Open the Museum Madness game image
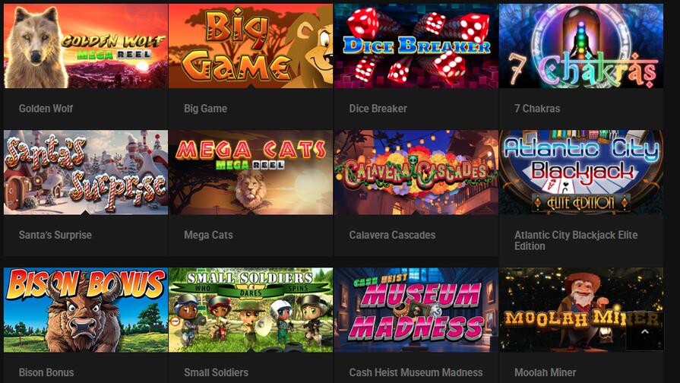This screenshot has height=383, width=680. tap(416, 310)
